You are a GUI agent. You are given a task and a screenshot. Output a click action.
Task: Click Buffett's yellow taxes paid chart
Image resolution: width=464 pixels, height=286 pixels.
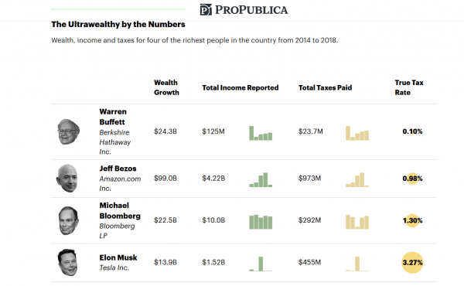(x=357, y=133)
